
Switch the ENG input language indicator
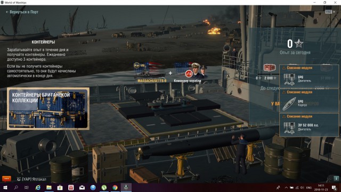(309, 187)
